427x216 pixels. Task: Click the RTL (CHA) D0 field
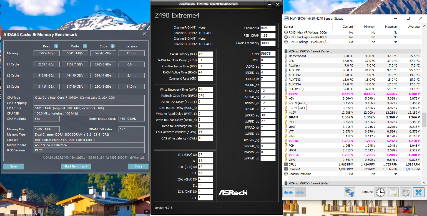click(205, 154)
